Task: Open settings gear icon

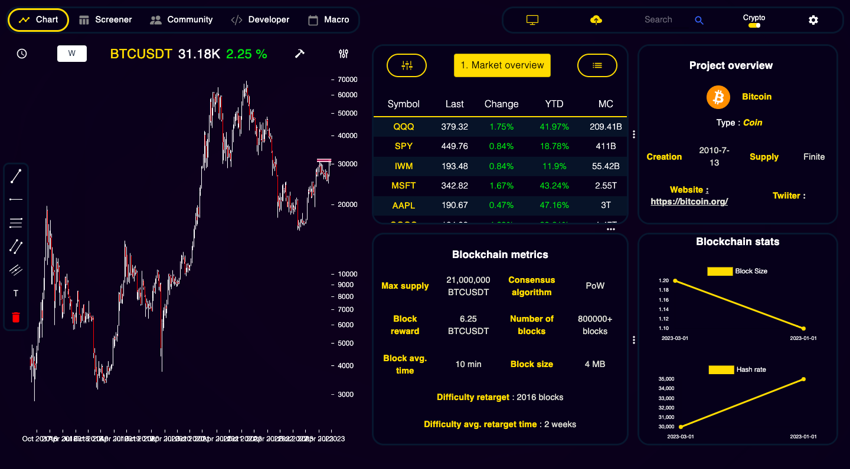Action: pyautogui.click(x=813, y=20)
